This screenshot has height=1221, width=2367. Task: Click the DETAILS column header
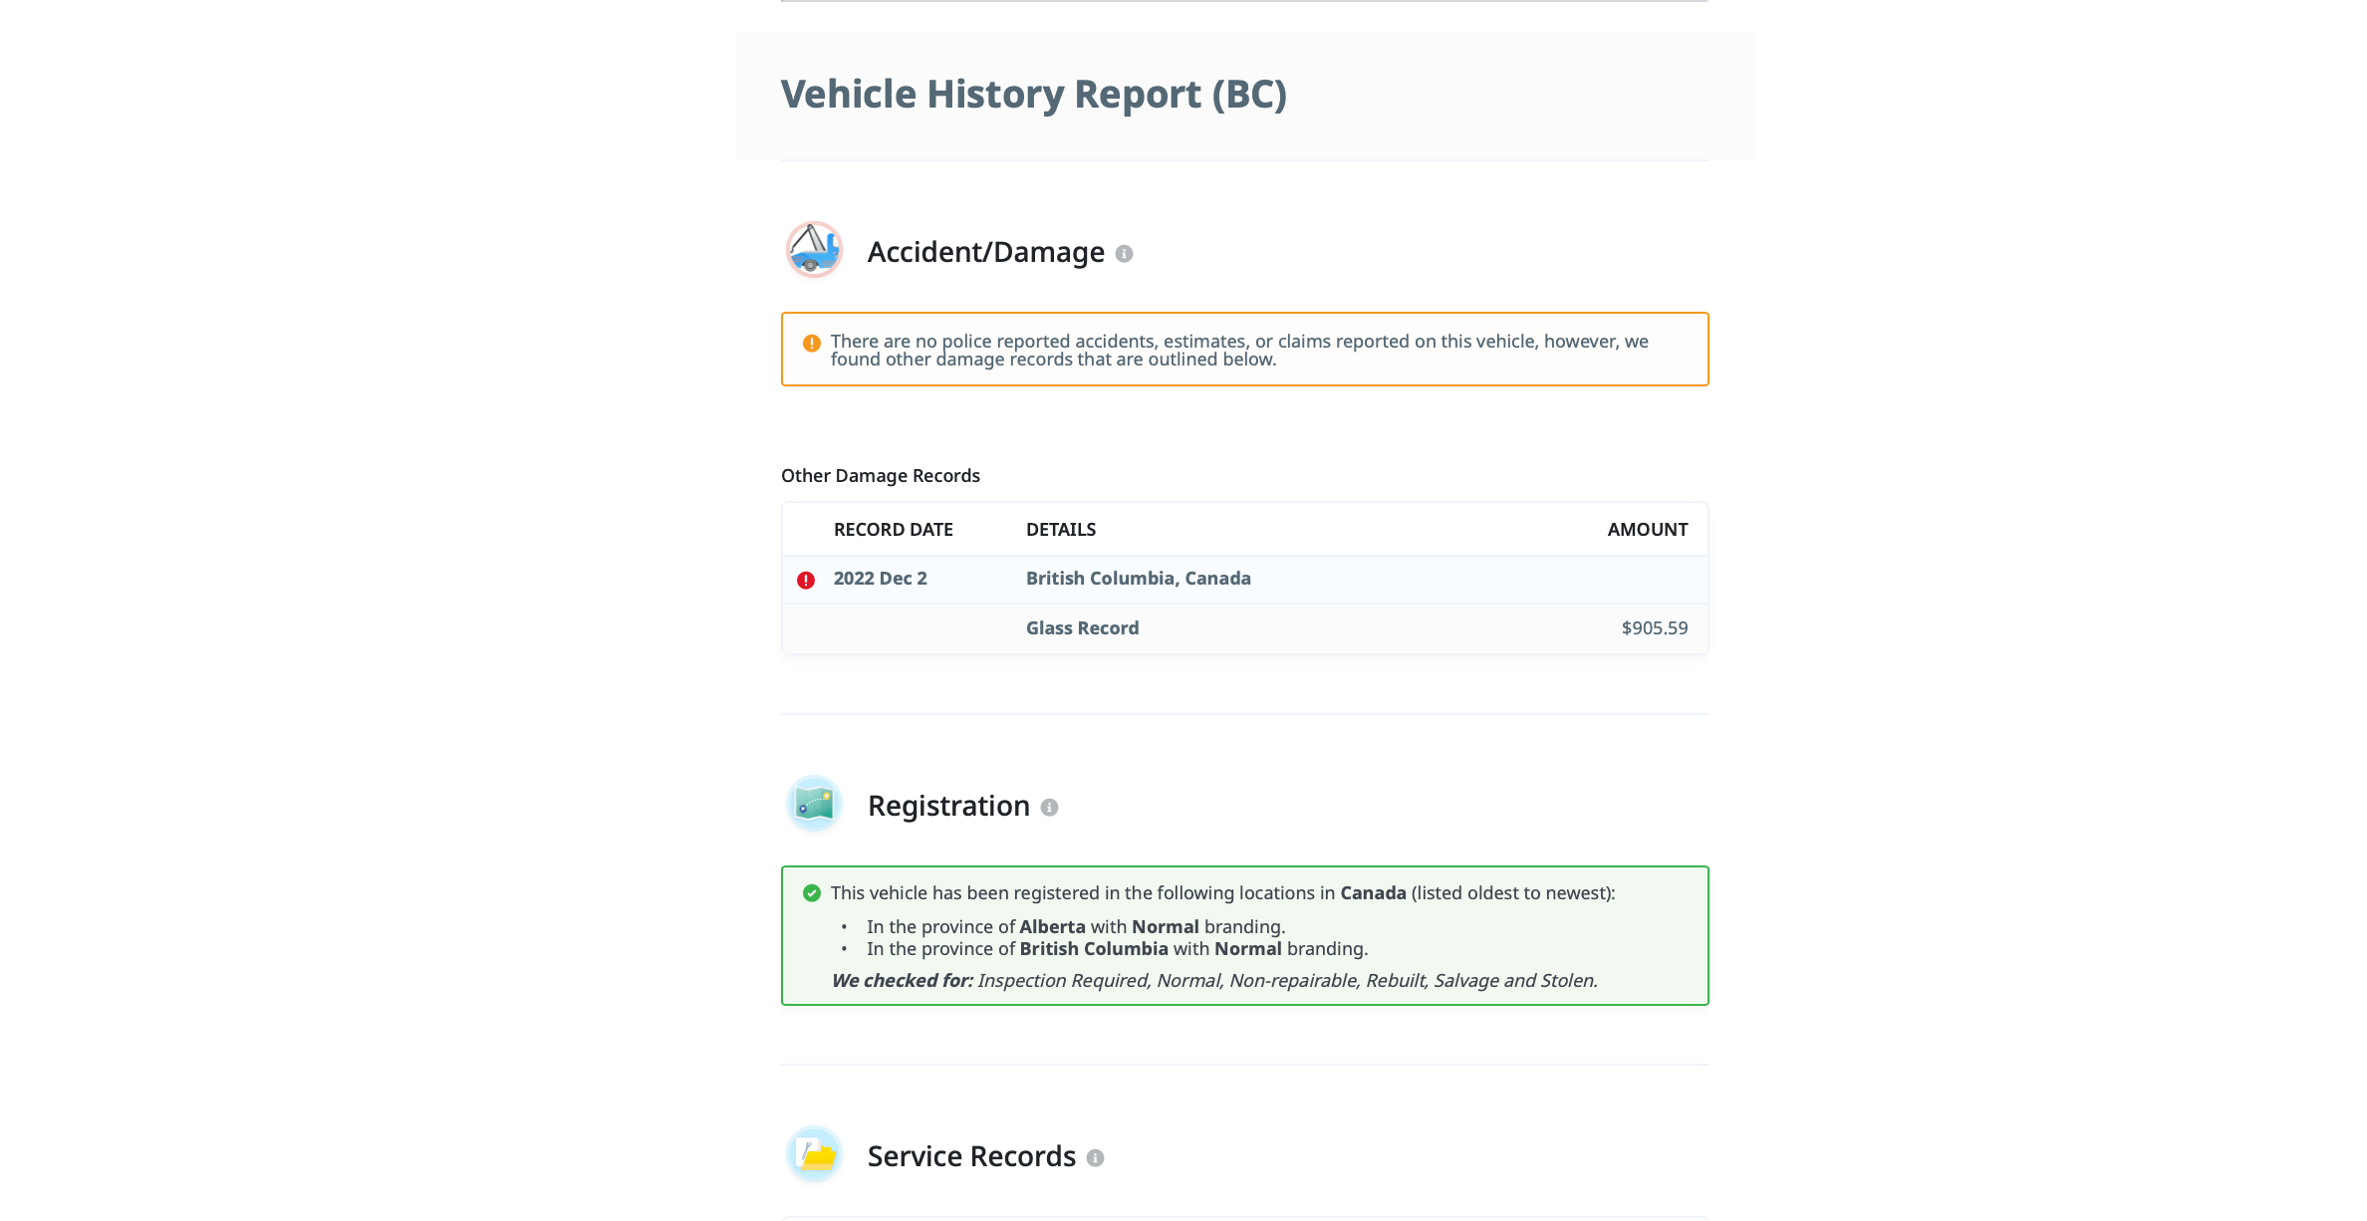[x=1061, y=530]
